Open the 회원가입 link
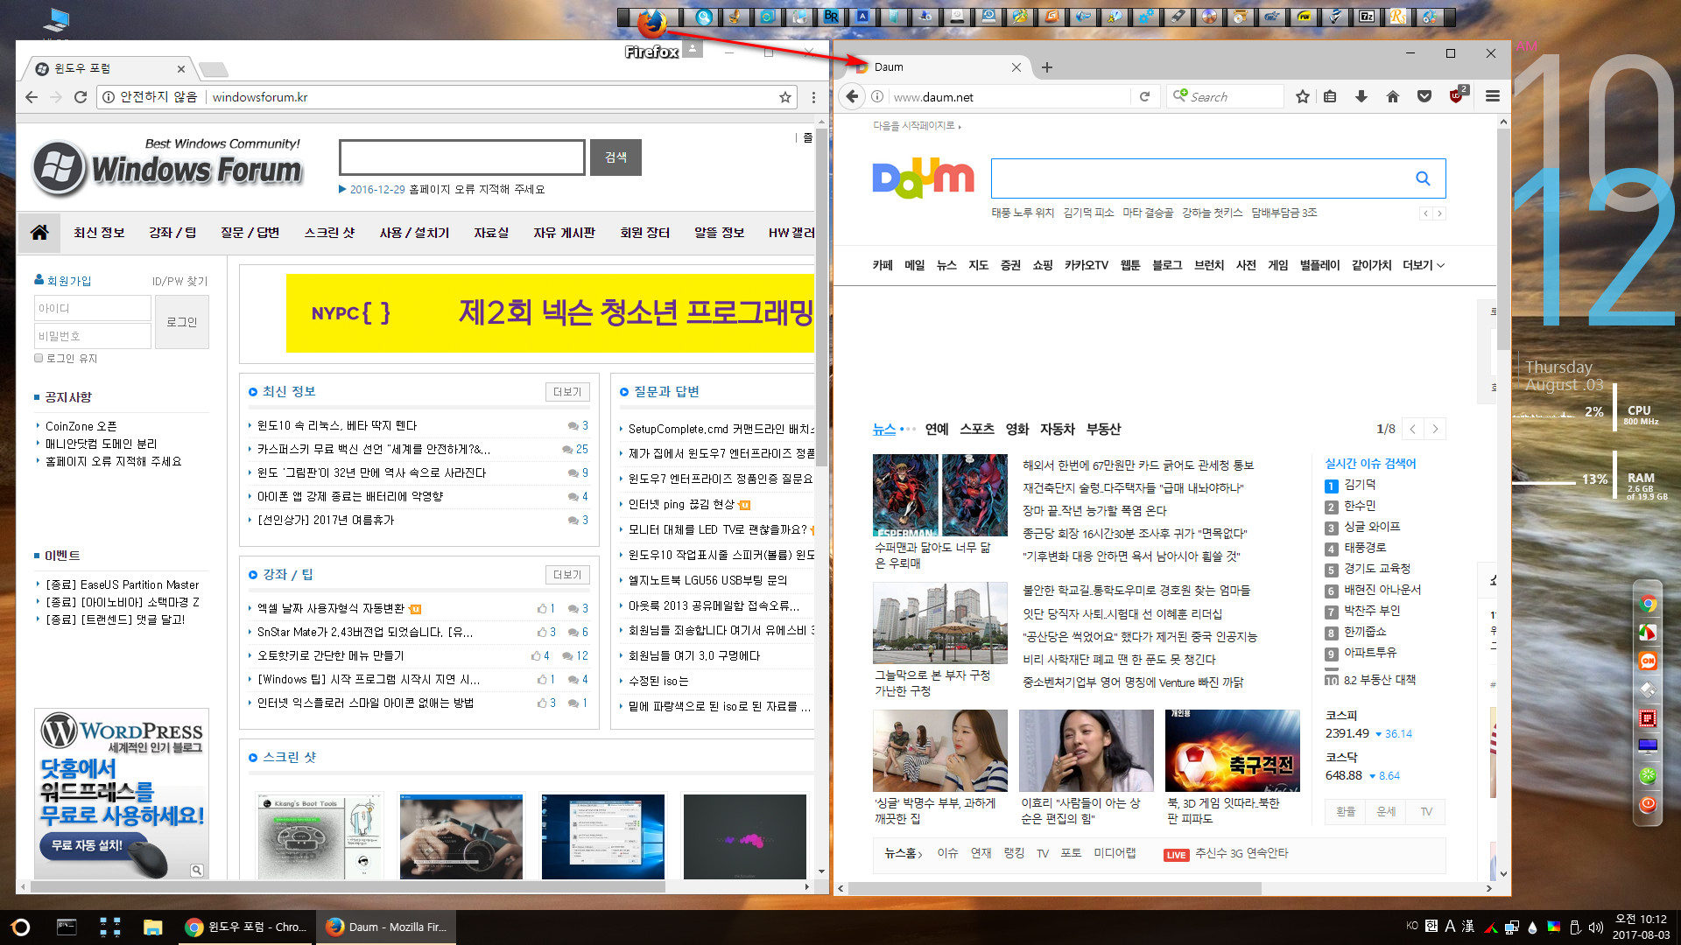 pos(62,281)
